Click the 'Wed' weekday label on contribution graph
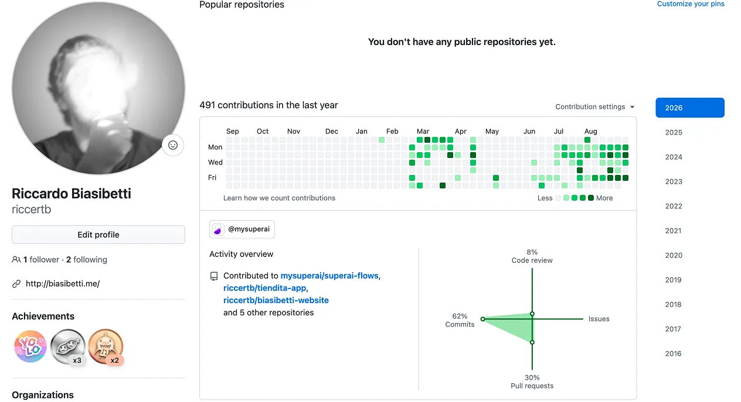741x402 pixels. point(215,162)
